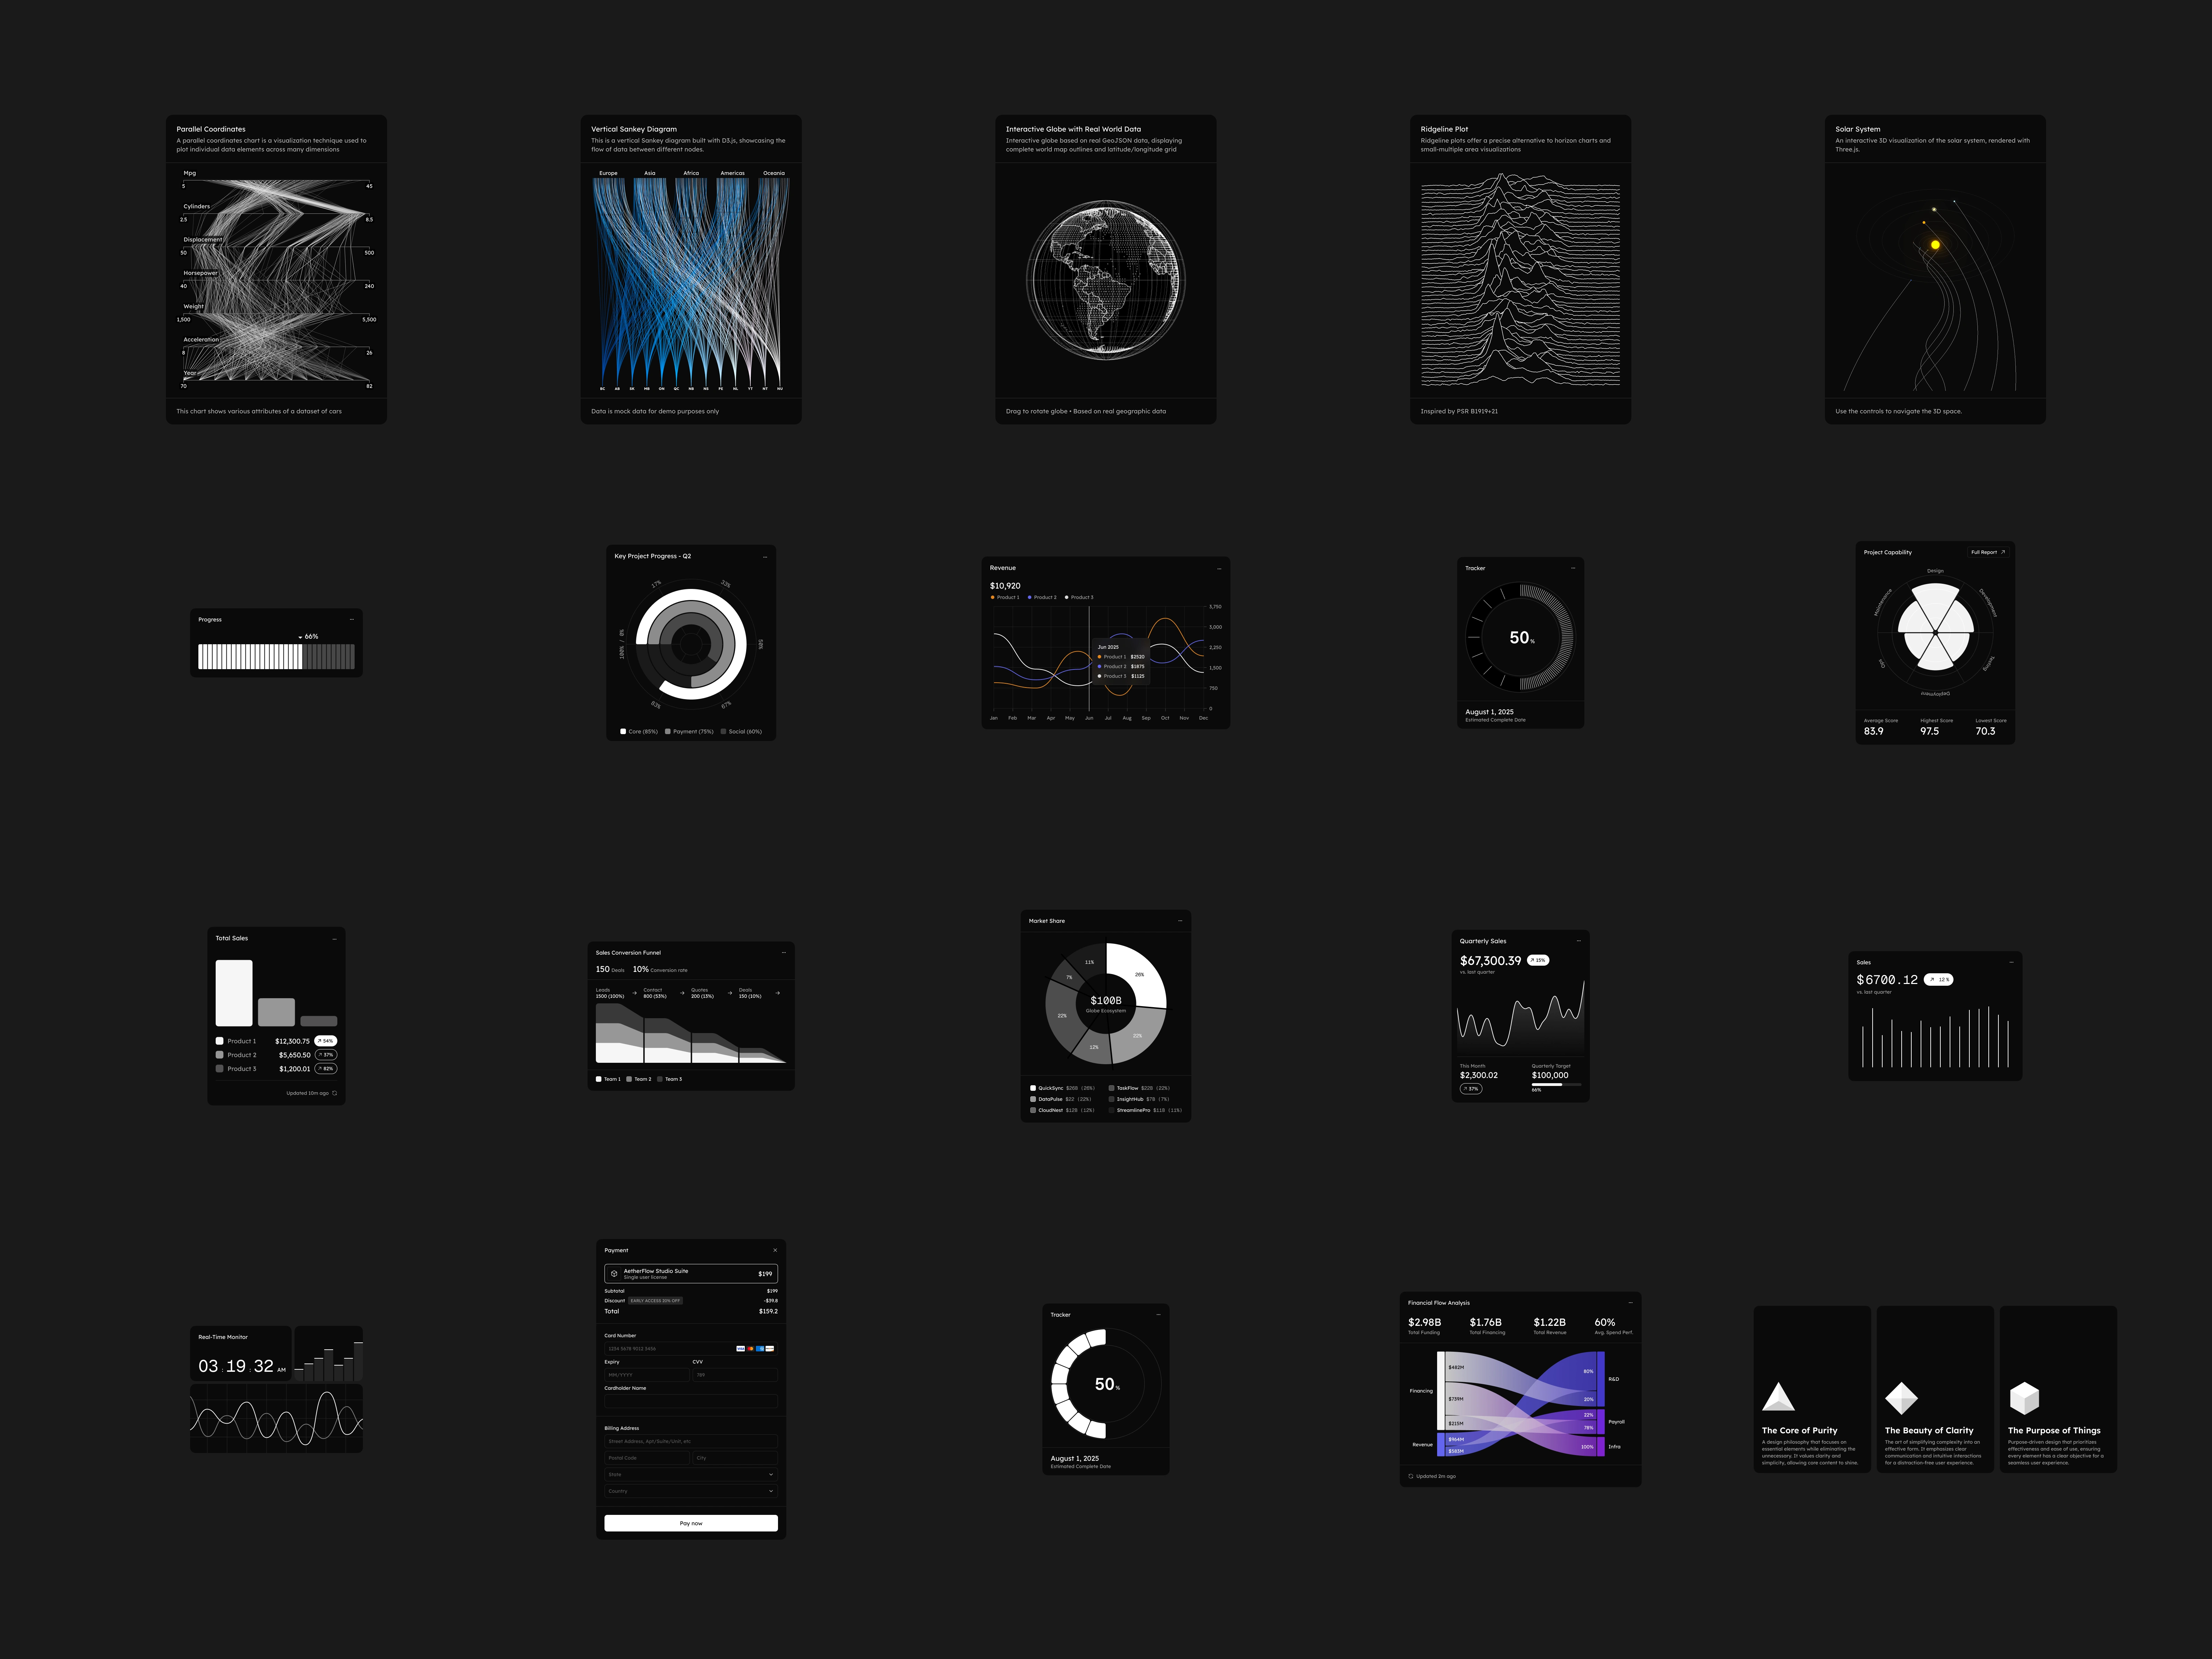The width and height of the screenshot is (2212, 1659).
Task: Click the Jun month label in Revenue chart
Action: coord(1089,718)
